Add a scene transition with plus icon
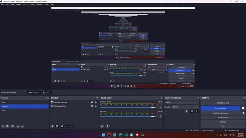 tap(186, 111)
